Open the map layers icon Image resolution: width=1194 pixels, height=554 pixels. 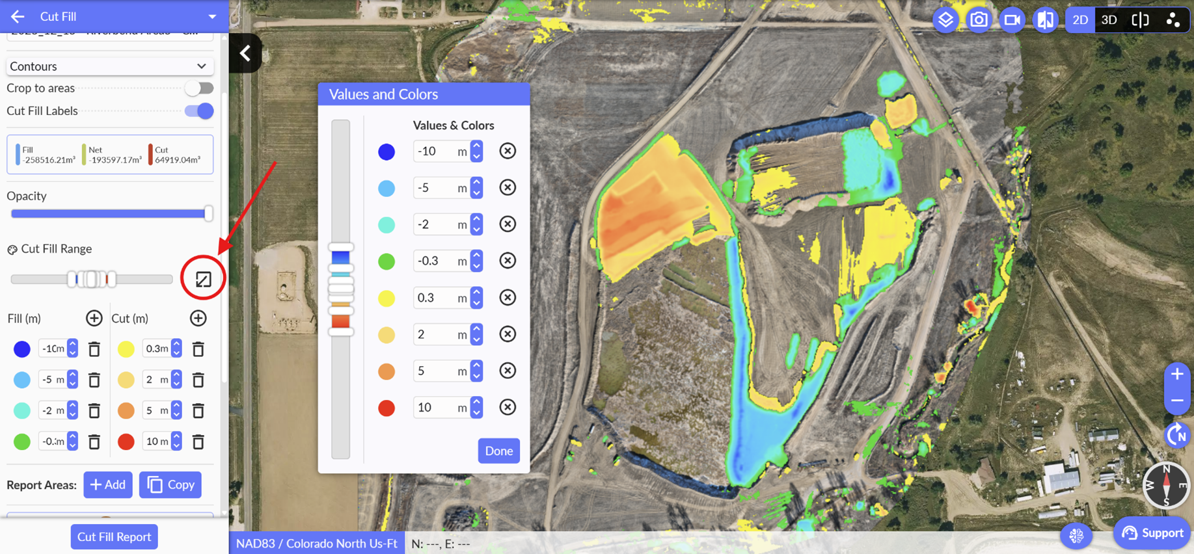(945, 20)
